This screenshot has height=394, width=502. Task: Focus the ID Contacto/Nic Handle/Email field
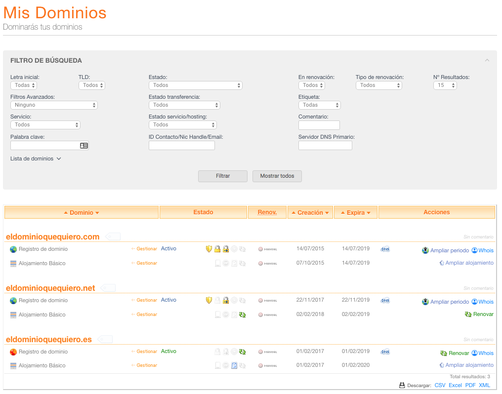click(x=182, y=146)
